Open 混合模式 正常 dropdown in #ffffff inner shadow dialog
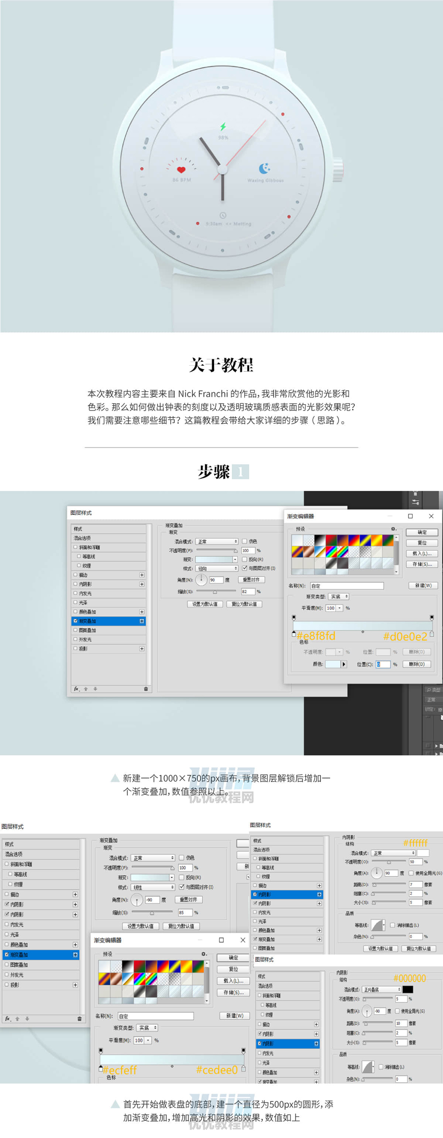The image size is (443, 1138). pos(394,853)
